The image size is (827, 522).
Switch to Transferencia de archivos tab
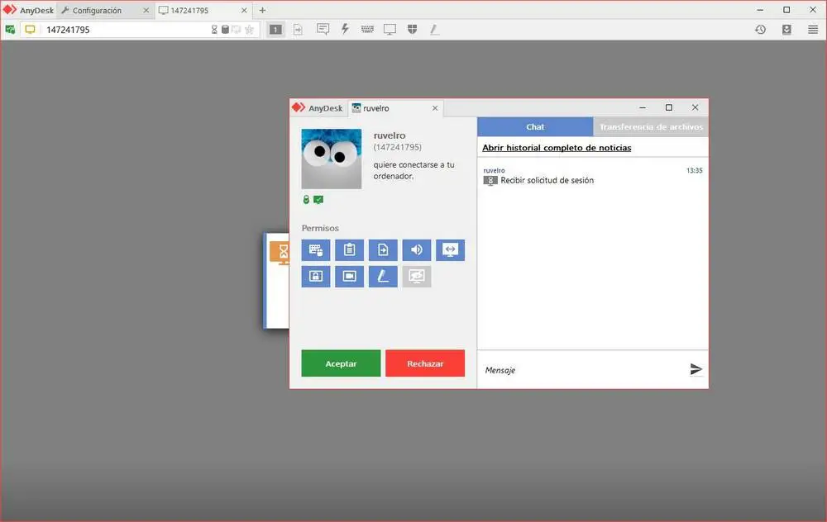651,127
